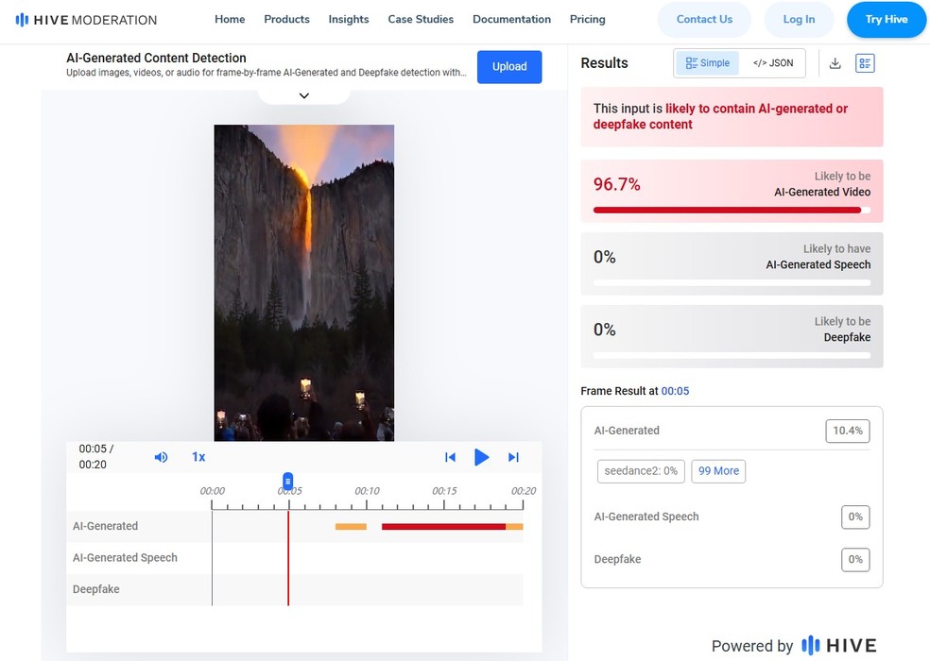
Task: Expand the 99 More models list
Action: coord(718,471)
